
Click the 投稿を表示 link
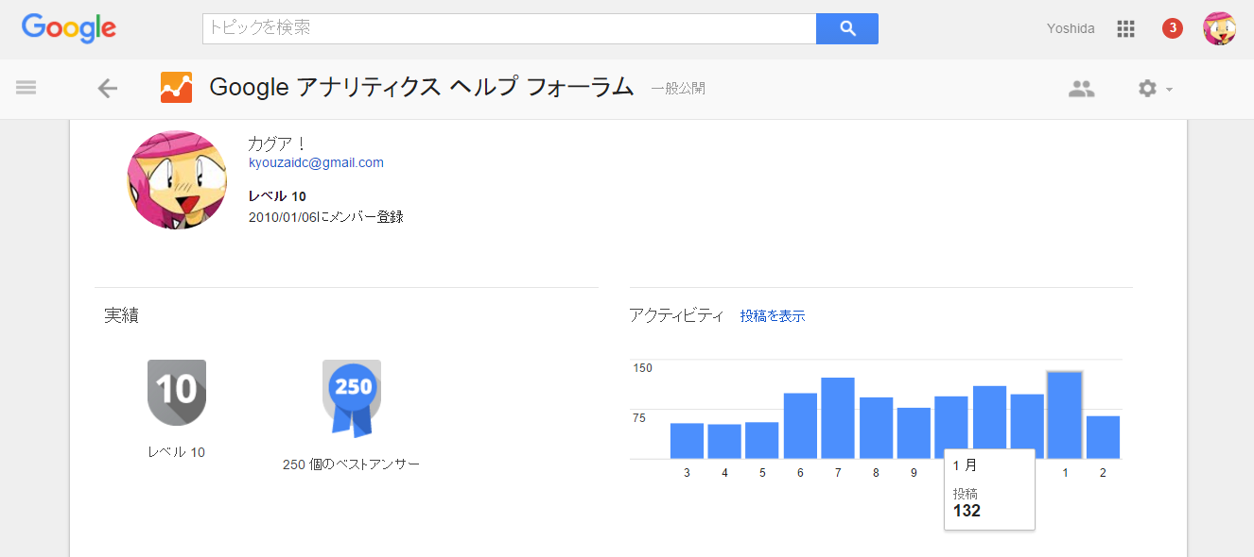(x=773, y=316)
